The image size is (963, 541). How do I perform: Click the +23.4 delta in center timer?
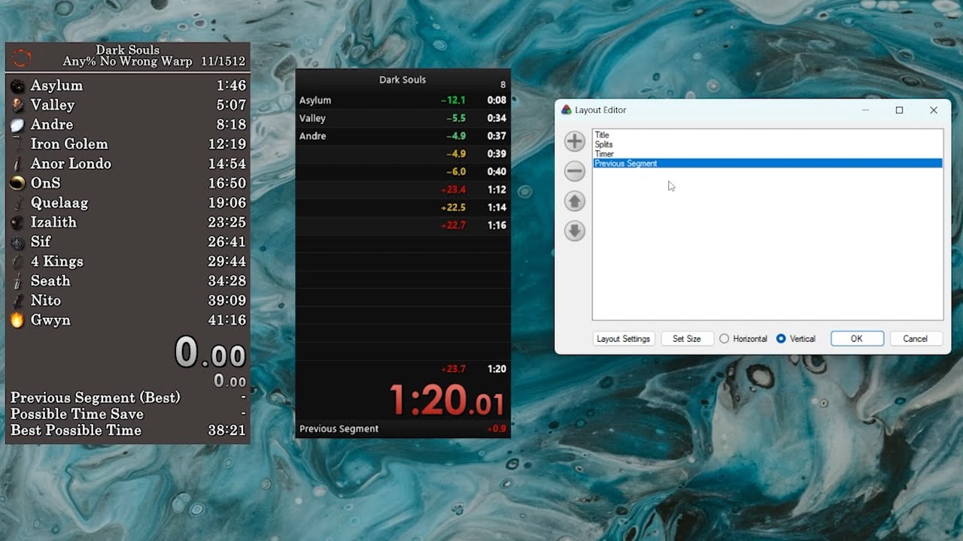(454, 189)
